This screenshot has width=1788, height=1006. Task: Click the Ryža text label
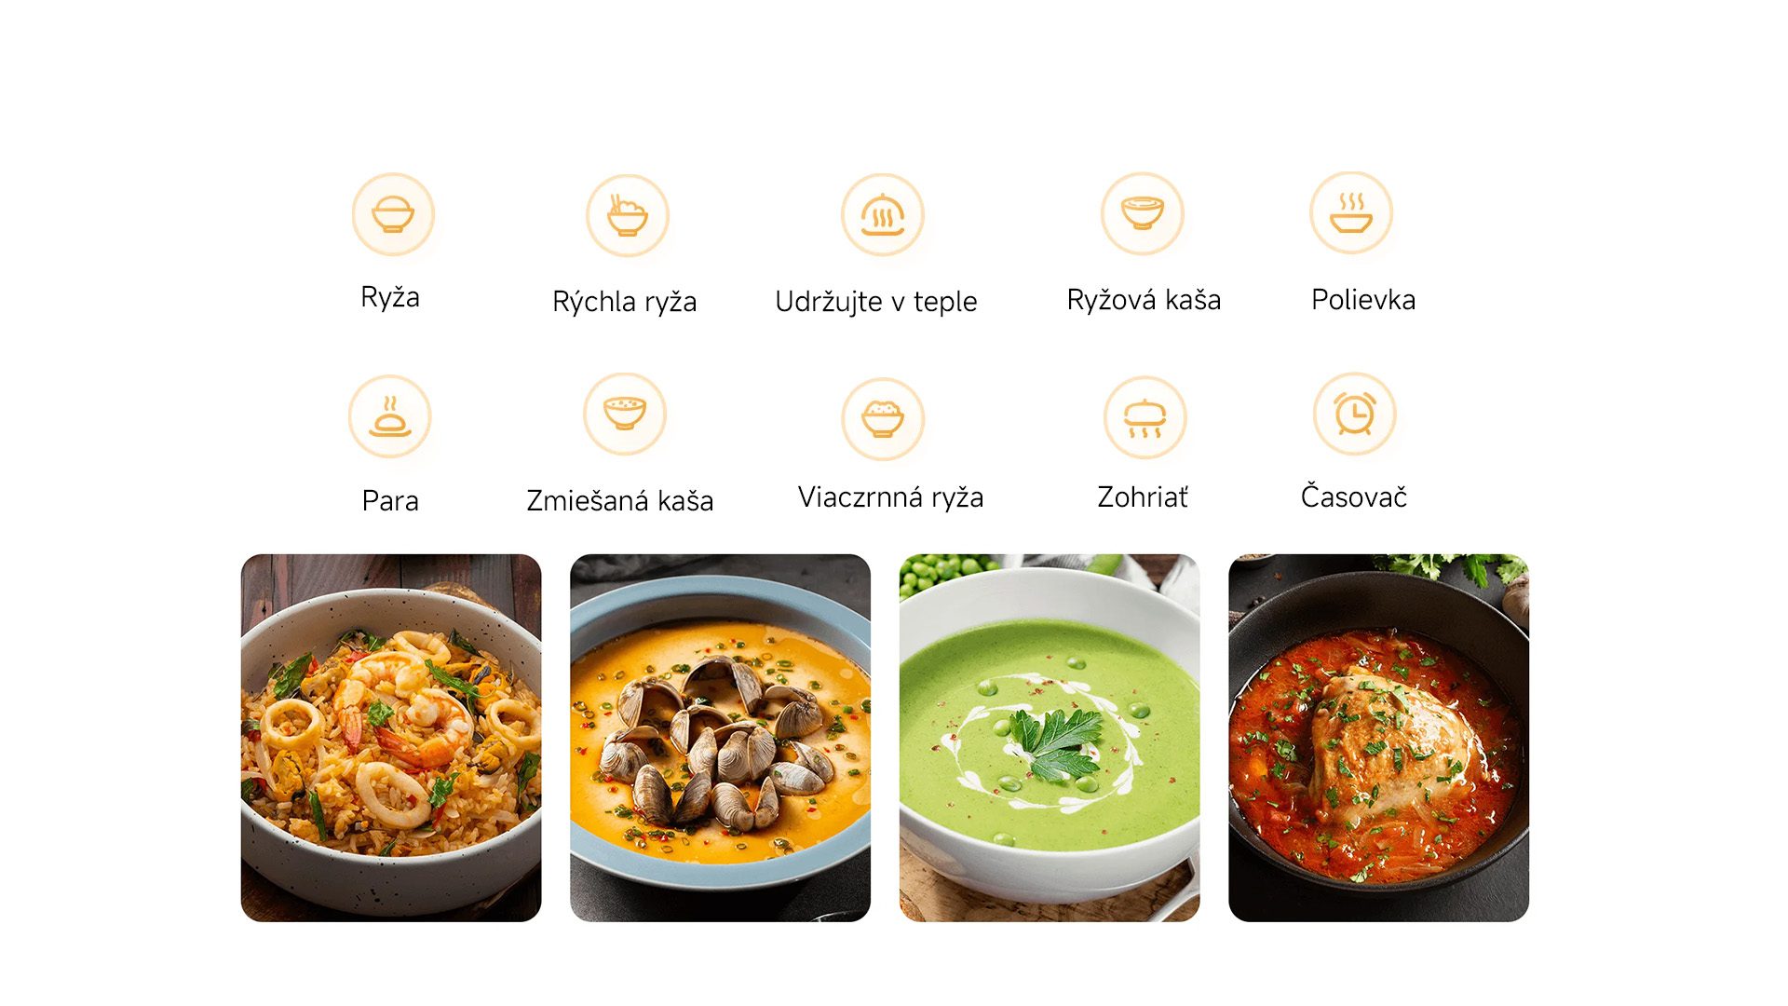pos(390,298)
